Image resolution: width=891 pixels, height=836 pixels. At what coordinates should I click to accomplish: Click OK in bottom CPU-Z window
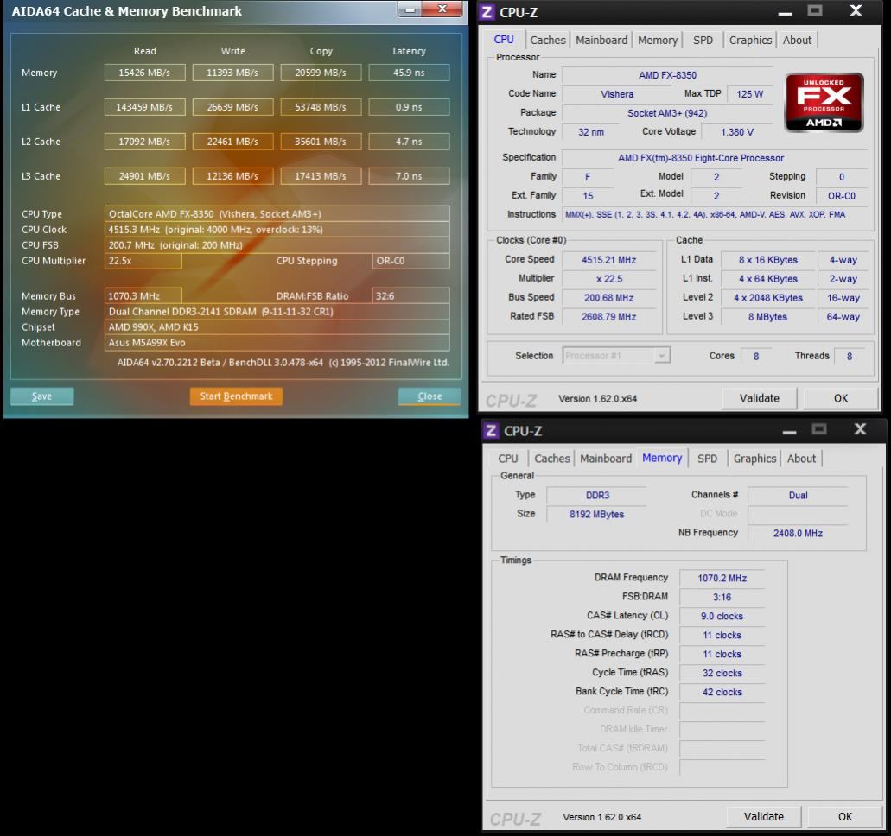pos(845,817)
